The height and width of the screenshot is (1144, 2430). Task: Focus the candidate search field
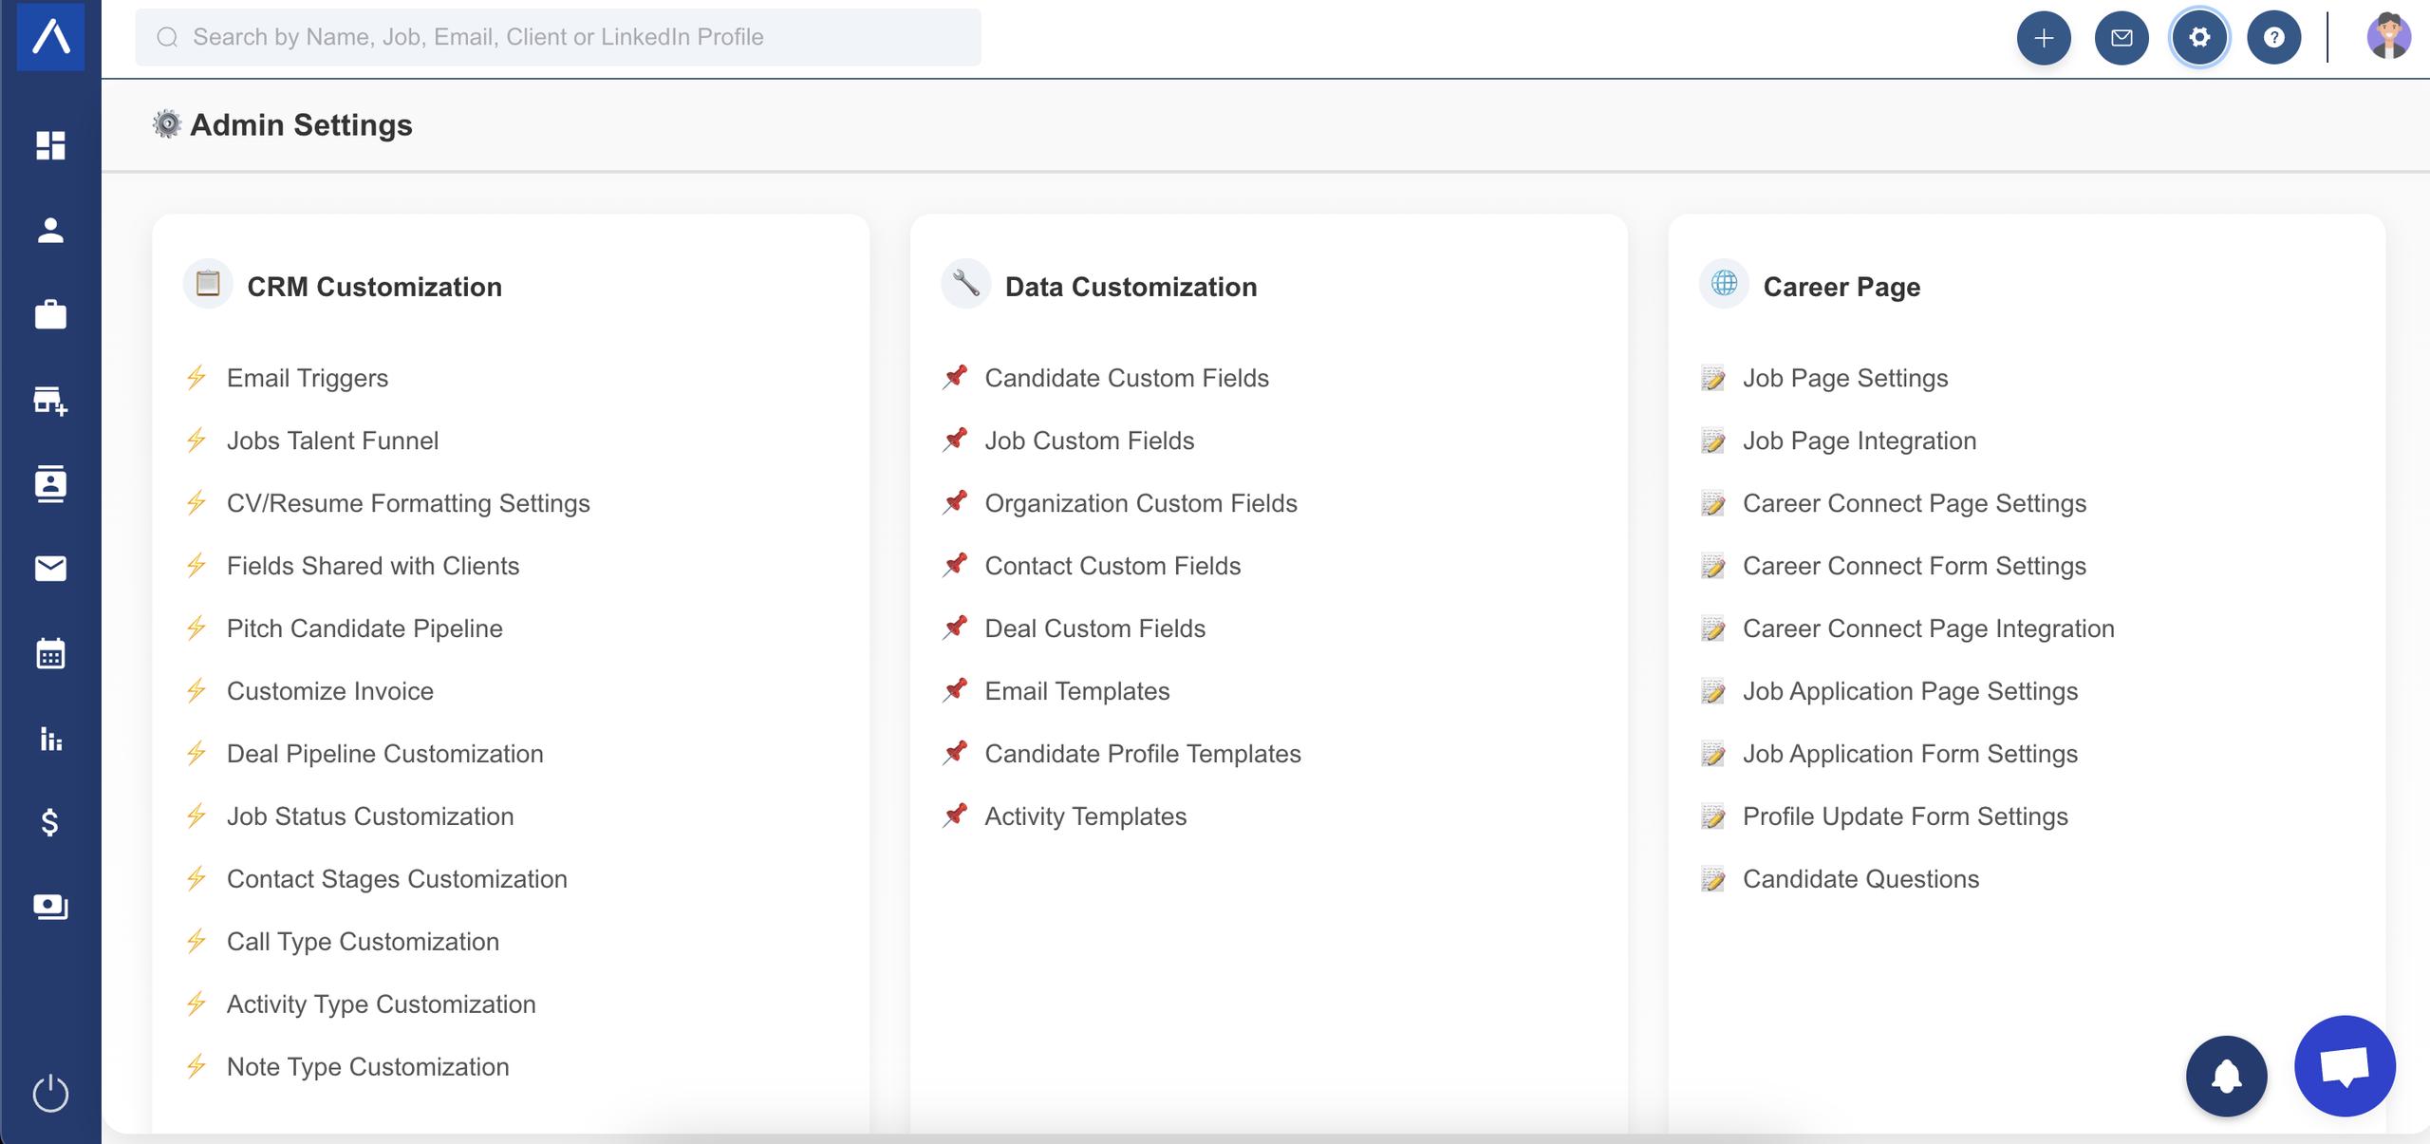[x=558, y=38]
